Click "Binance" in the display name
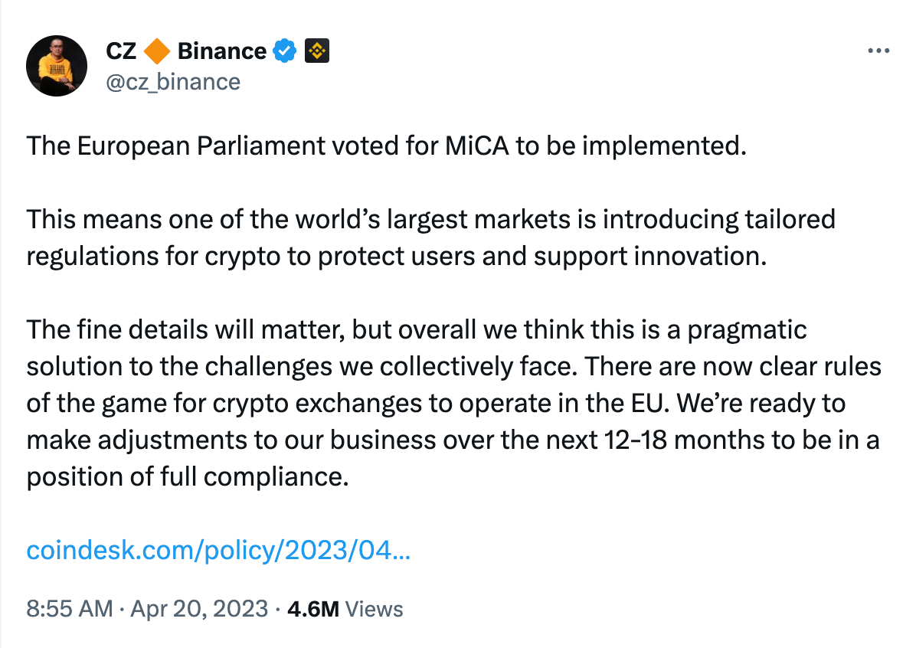 pos(222,51)
